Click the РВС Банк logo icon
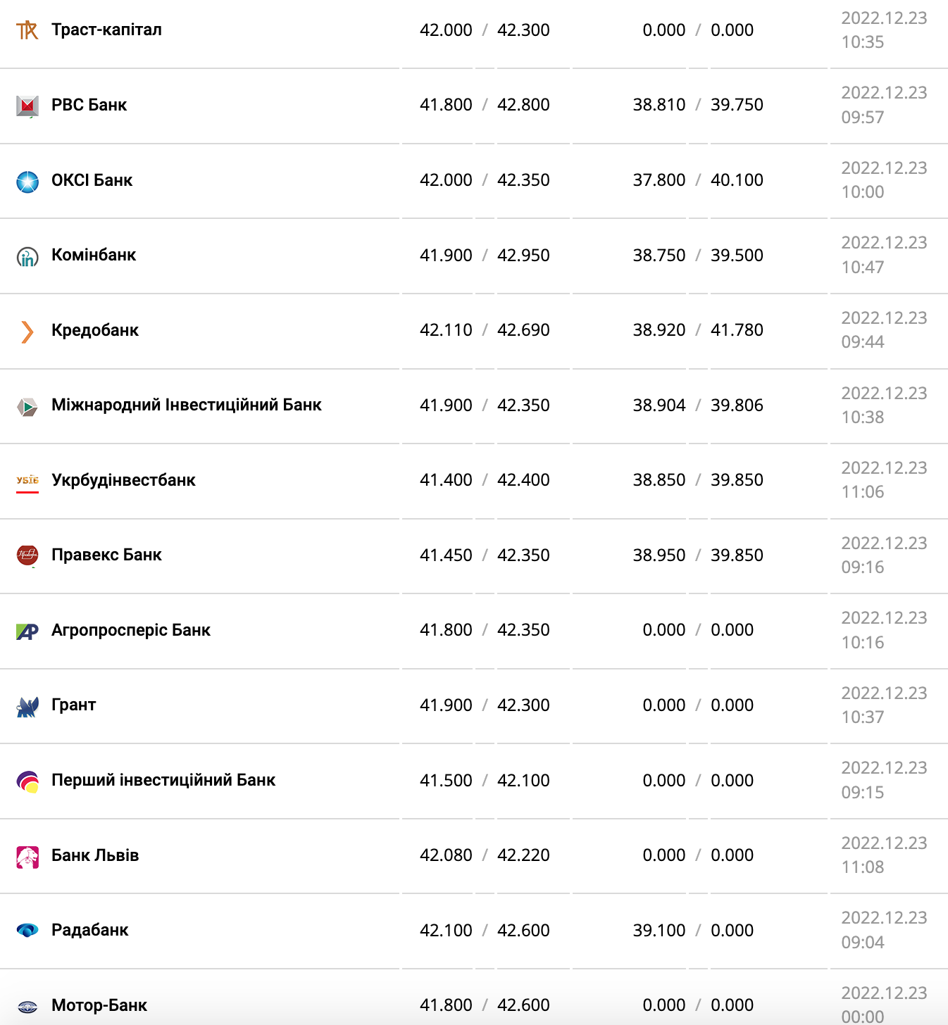The image size is (948, 1025). 27,106
